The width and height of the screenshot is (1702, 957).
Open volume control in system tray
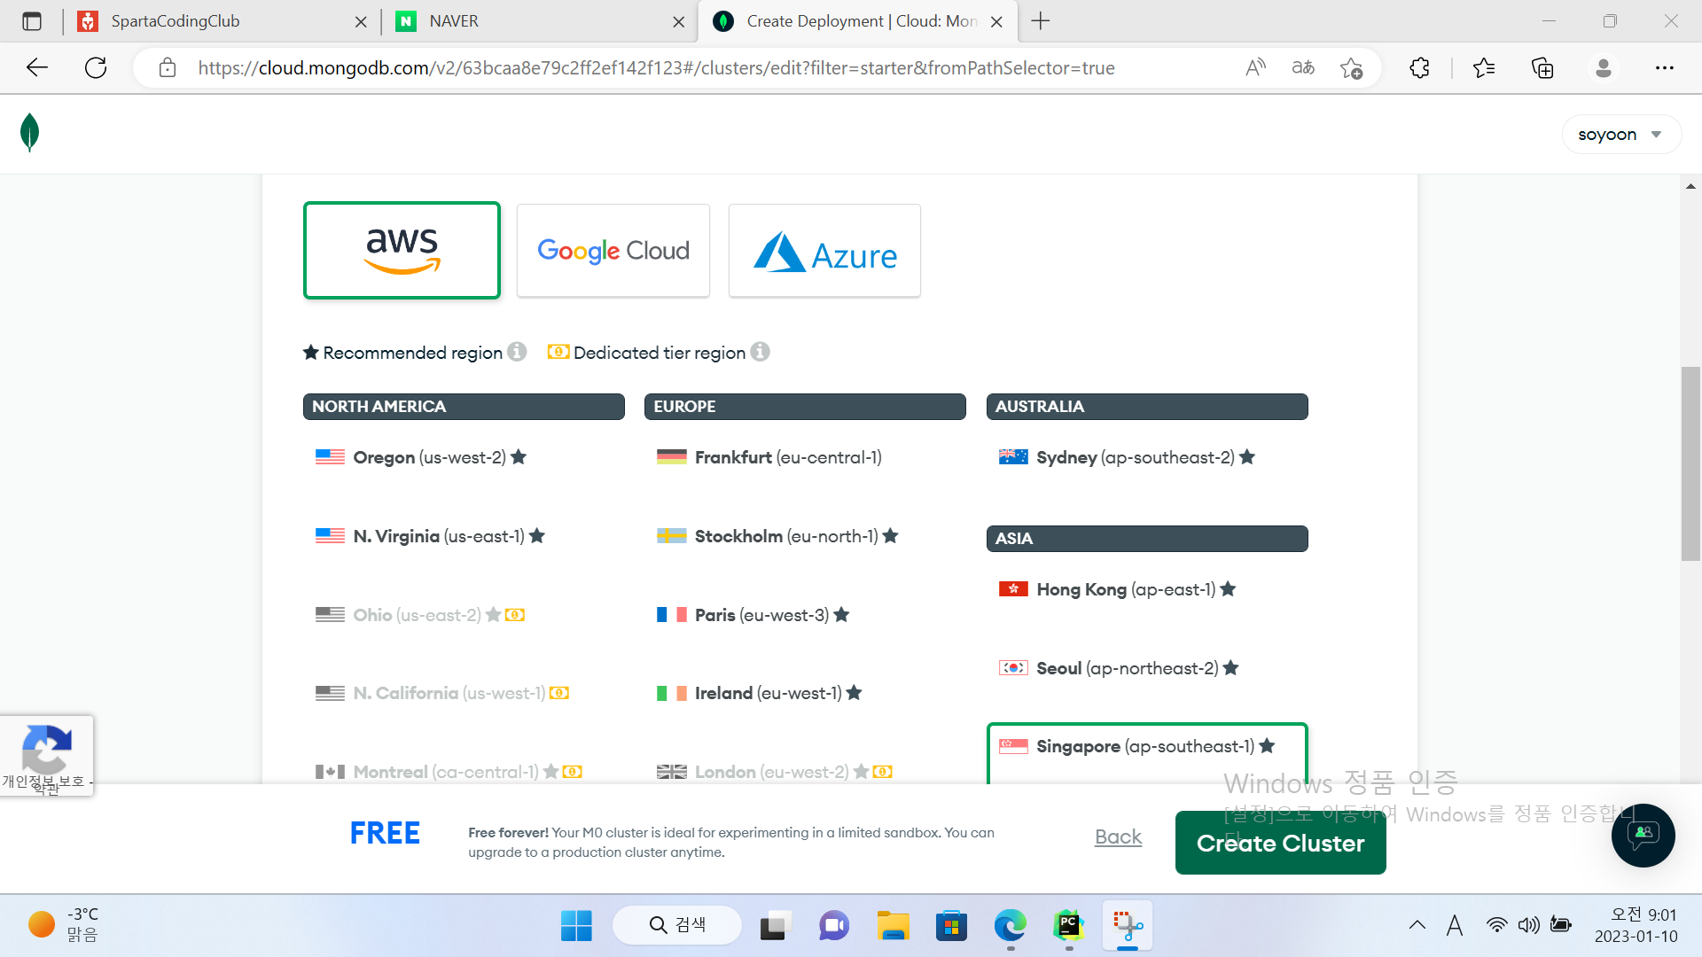click(1528, 925)
